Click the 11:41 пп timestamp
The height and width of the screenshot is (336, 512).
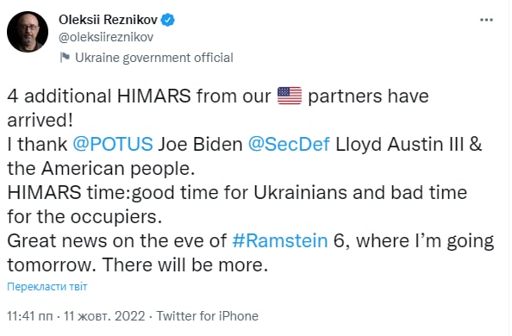click(29, 316)
